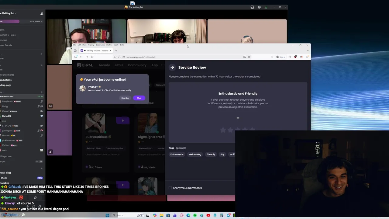Open Spotify from taskbar

tap(195, 215)
